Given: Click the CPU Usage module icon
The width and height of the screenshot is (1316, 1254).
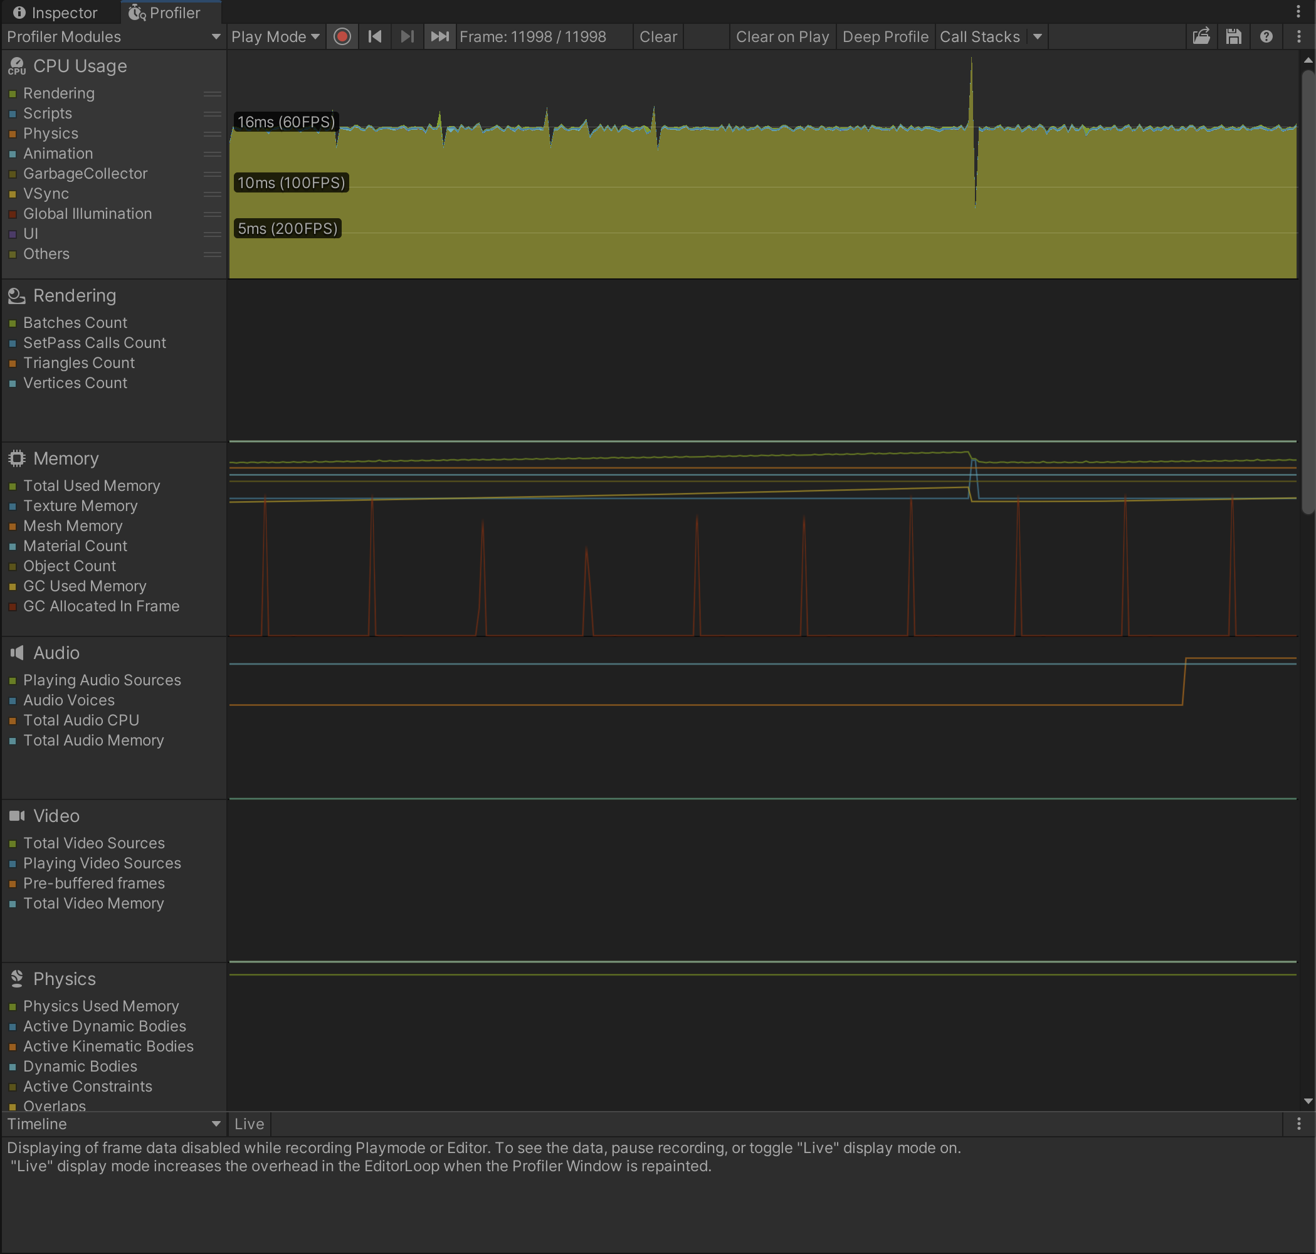Looking at the screenshot, I should click(x=16, y=65).
